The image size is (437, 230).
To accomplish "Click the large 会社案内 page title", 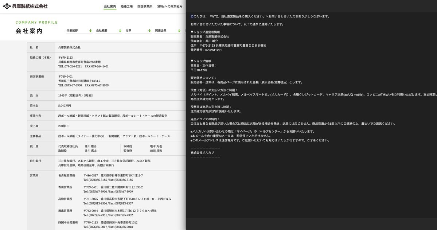I will [29, 31].
